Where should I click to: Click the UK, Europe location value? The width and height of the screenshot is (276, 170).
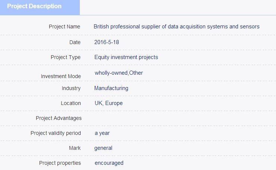(x=109, y=103)
